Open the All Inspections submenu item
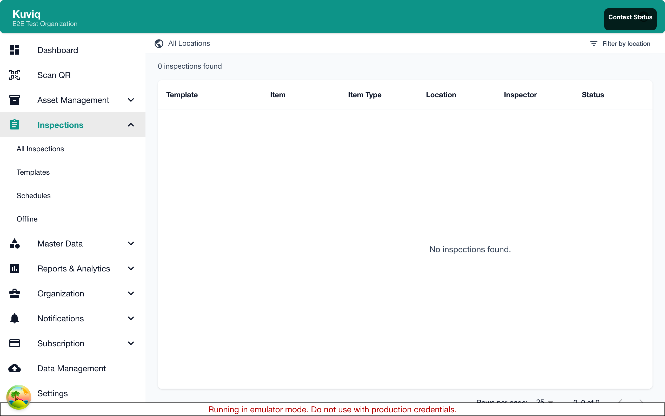The height and width of the screenshot is (416, 665). coord(40,149)
